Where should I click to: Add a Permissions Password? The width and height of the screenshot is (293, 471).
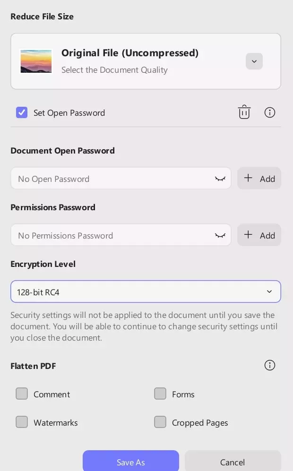[259, 235]
